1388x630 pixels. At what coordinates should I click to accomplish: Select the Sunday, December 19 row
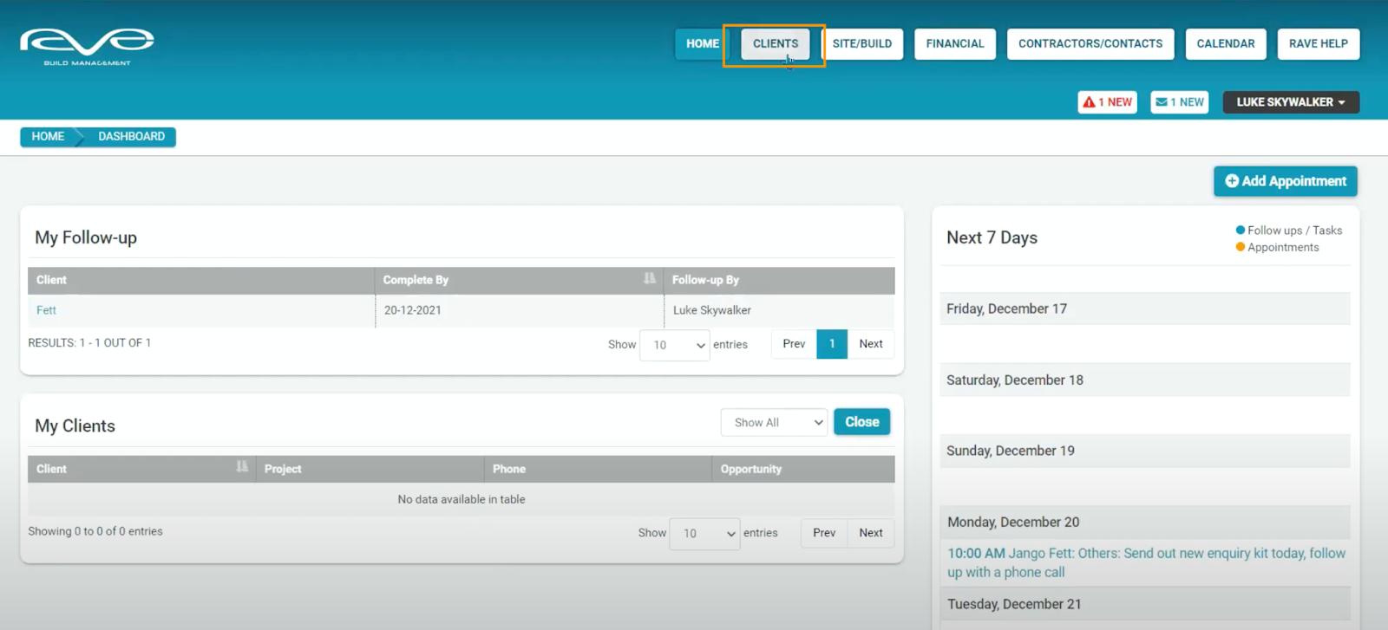coord(1145,451)
